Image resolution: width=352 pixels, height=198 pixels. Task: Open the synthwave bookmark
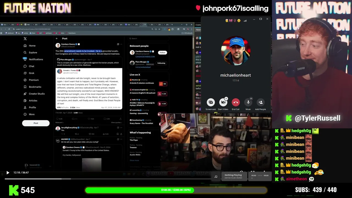click(48, 33)
